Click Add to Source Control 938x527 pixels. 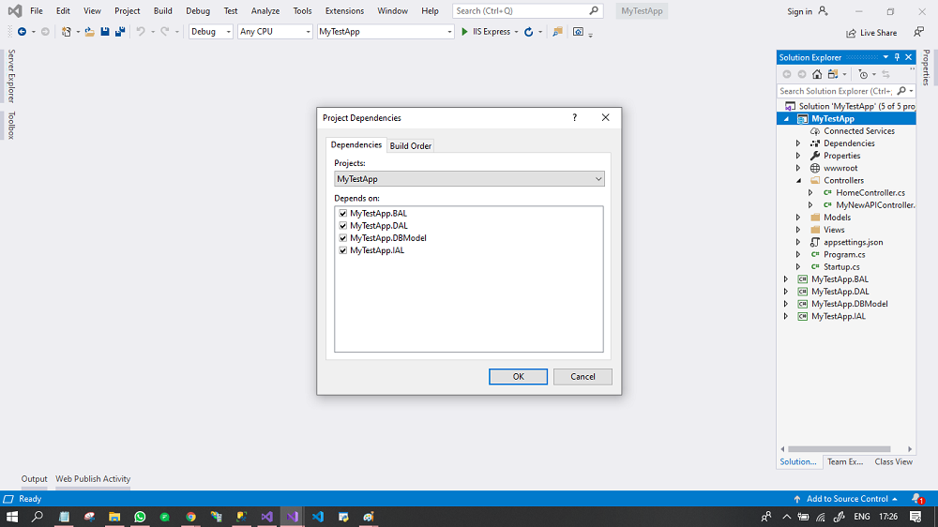(847, 499)
